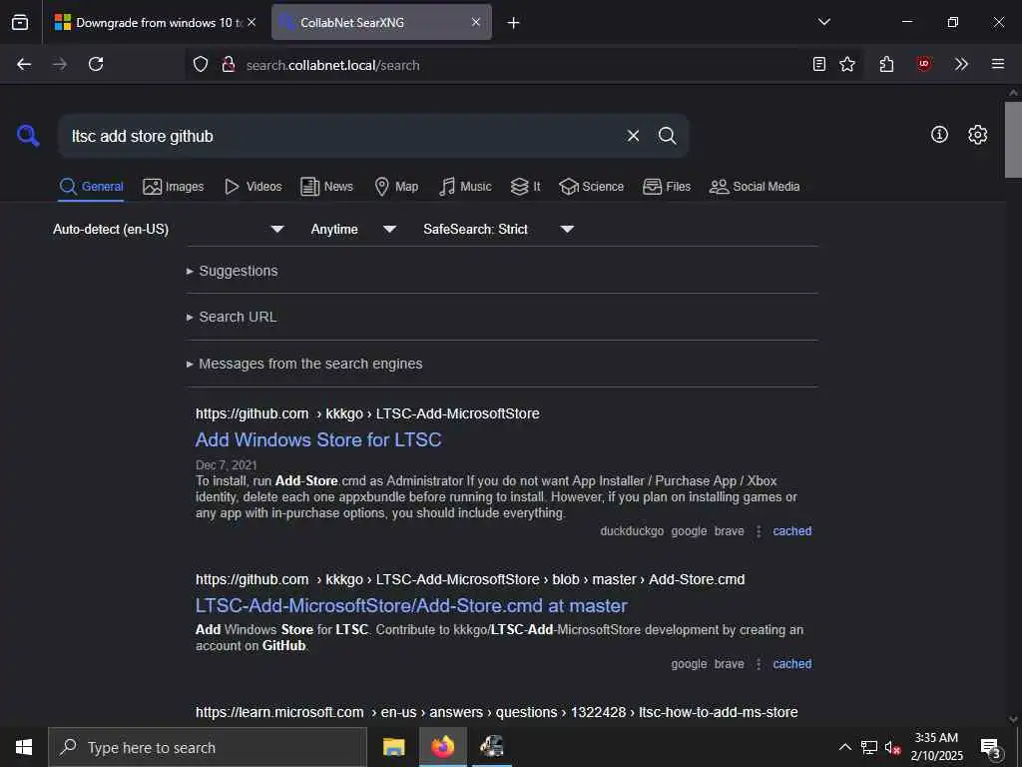Click the taskbar Type here to search box

tap(208, 747)
